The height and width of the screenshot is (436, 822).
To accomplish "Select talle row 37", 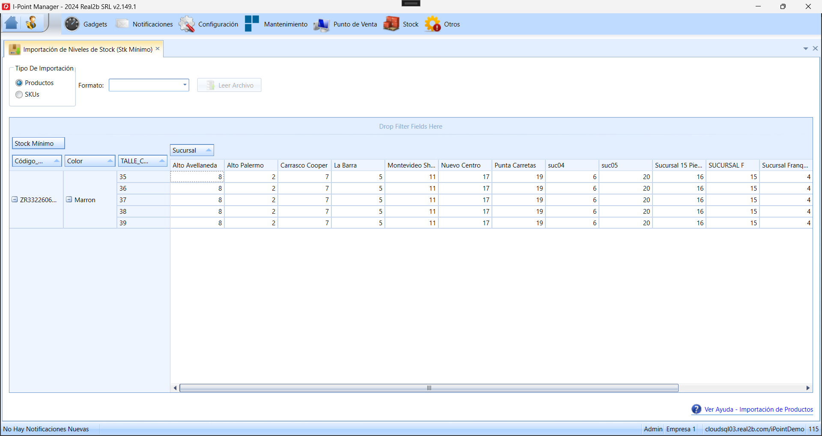I will [x=143, y=200].
